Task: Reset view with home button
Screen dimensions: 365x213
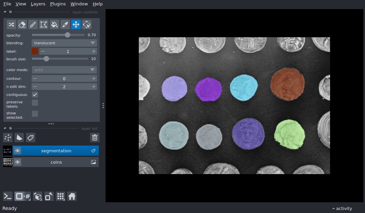Action: tap(72, 196)
